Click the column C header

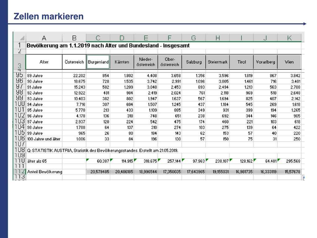[x=98, y=38]
